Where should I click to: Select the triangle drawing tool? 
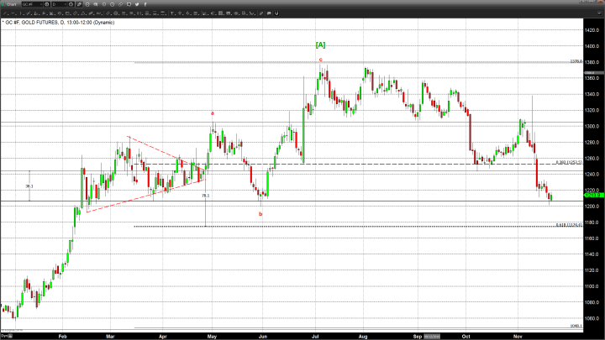pyautogui.click(x=83, y=13)
